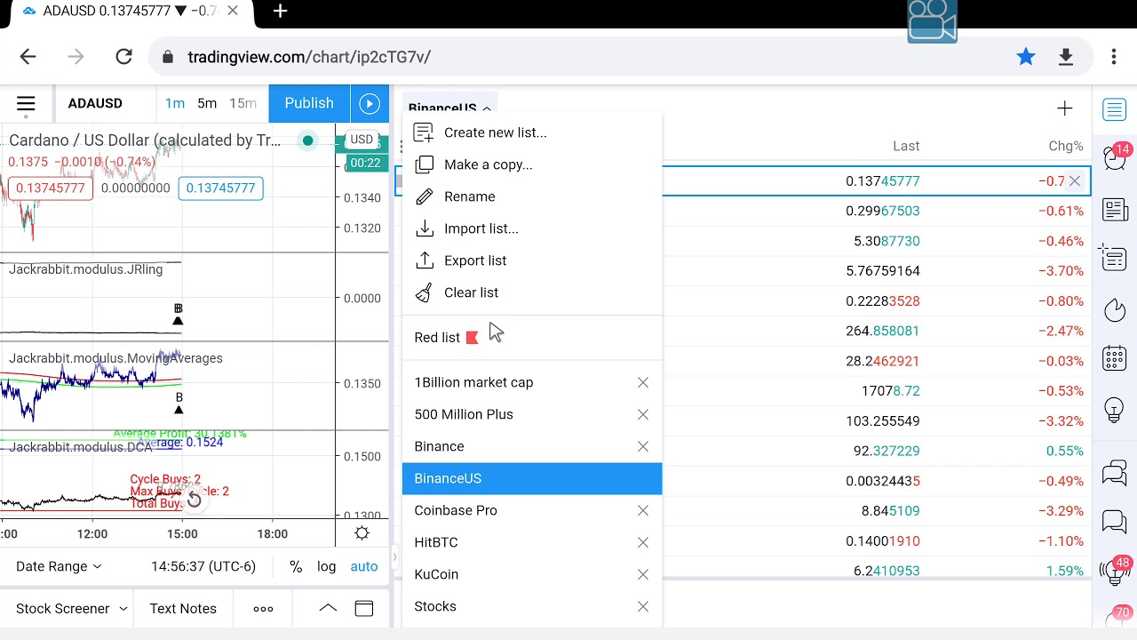1137x640 pixels.
Task: Select Import list menu entry
Action: tap(532, 228)
